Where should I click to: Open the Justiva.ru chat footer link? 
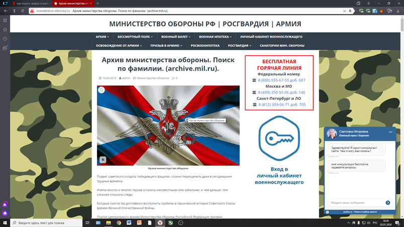pyautogui.click(x=360, y=212)
